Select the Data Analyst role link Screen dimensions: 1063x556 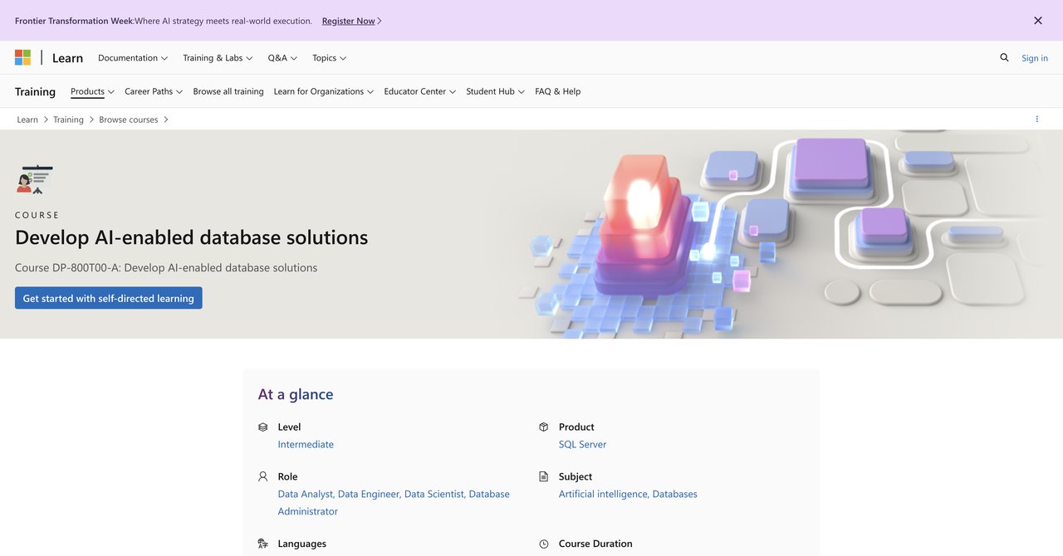305,494
